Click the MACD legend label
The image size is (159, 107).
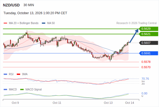(13, 90)
